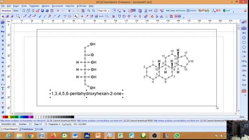Click the Save file icon
The image size is (249, 140).
point(42,11)
